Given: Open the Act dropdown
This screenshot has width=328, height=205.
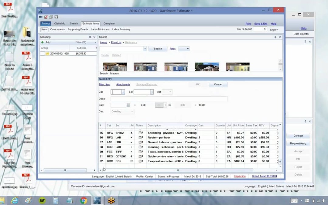Looking at the screenshot, I should pos(167,92).
